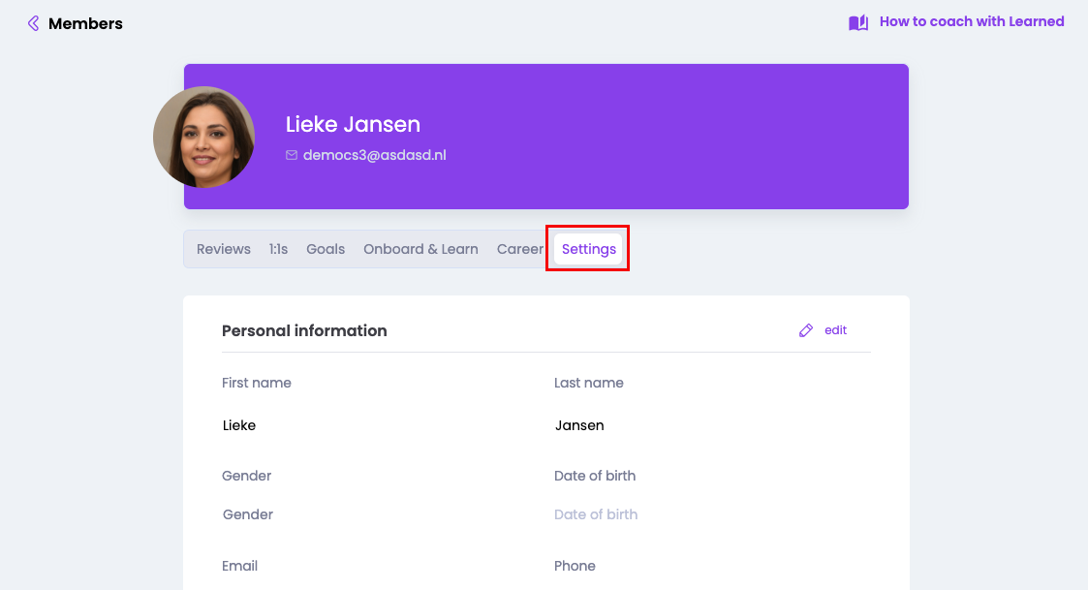Click the envelope icon beside email address
Image resolution: width=1088 pixels, height=590 pixels.
click(292, 155)
